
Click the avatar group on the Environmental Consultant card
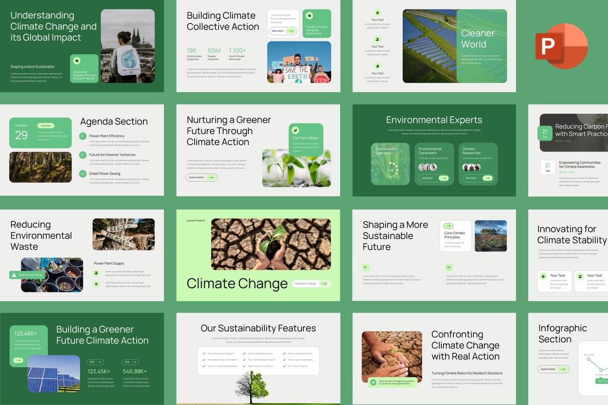point(428,167)
